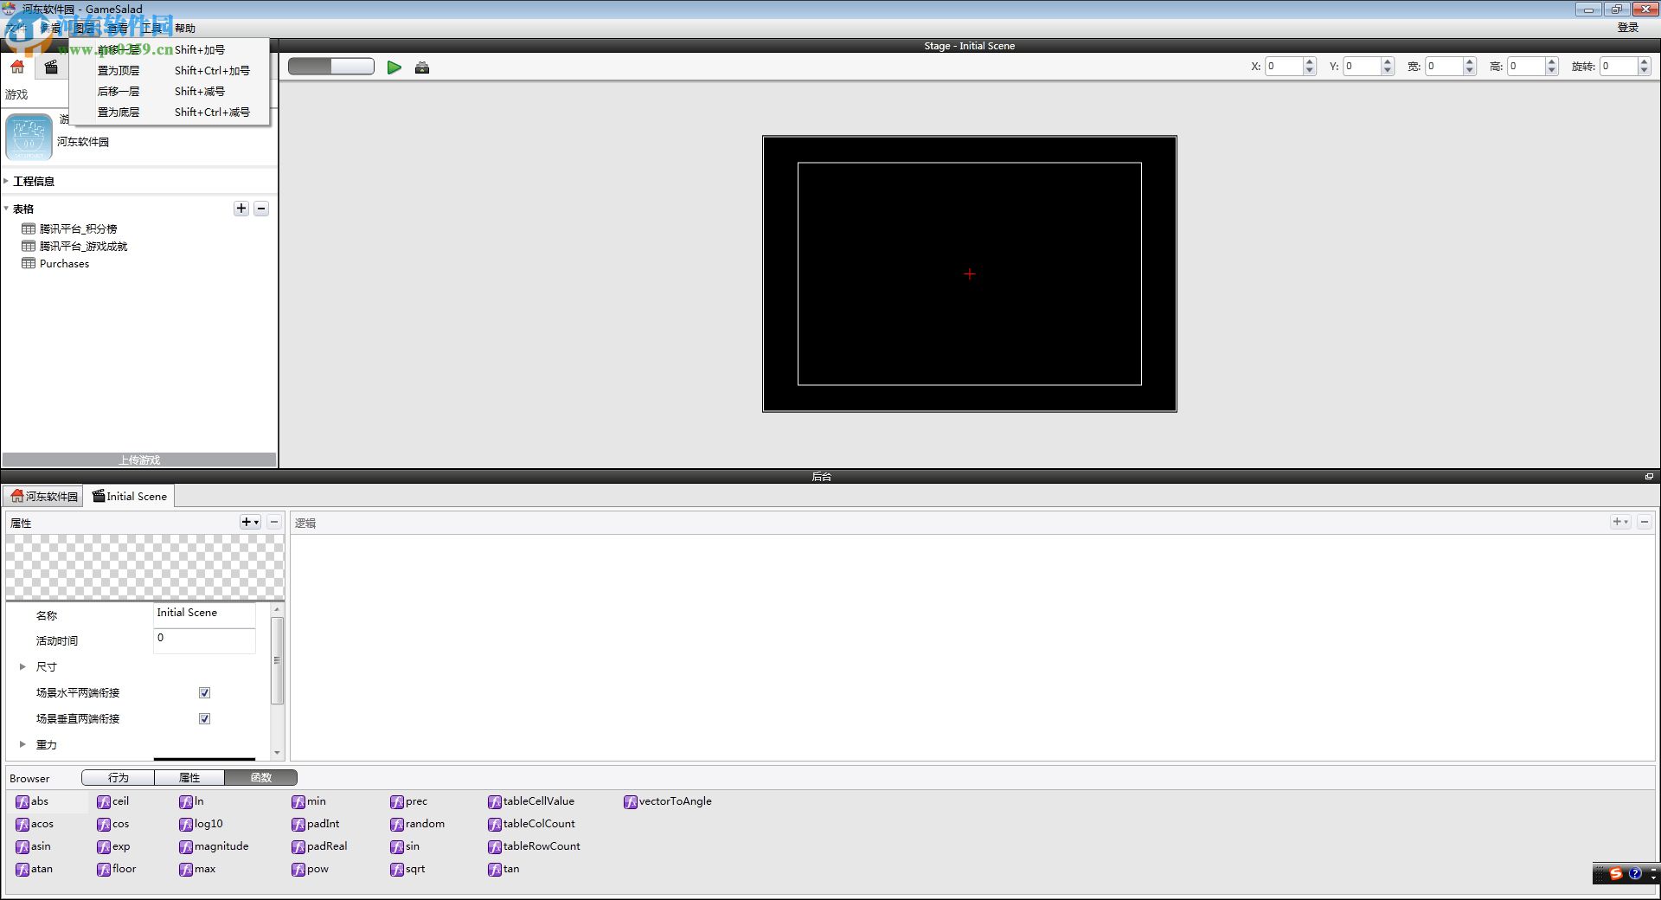Click the Sogou input method tray icon

[1615, 873]
